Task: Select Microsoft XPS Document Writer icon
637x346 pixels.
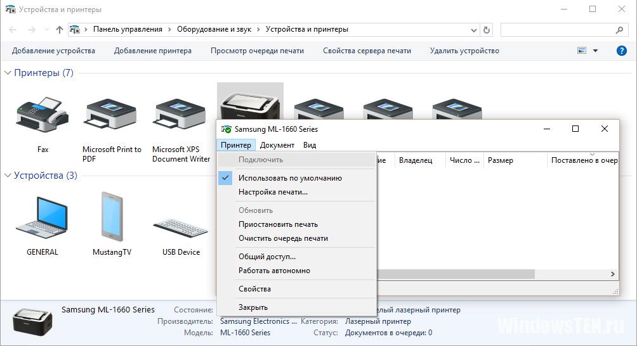Action: pyautogui.click(x=181, y=115)
